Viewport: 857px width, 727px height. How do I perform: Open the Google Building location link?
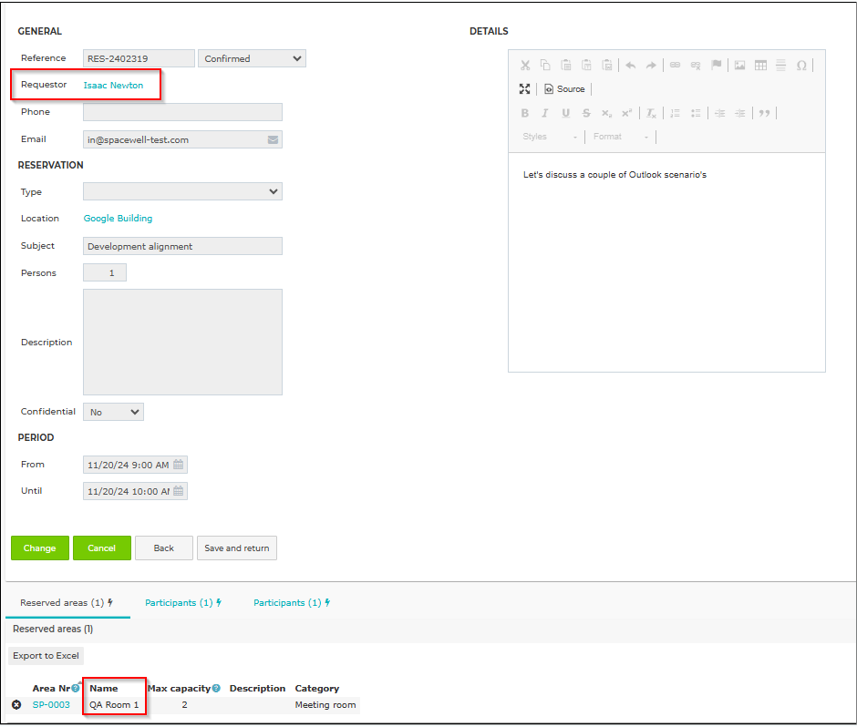[x=118, y=218]
